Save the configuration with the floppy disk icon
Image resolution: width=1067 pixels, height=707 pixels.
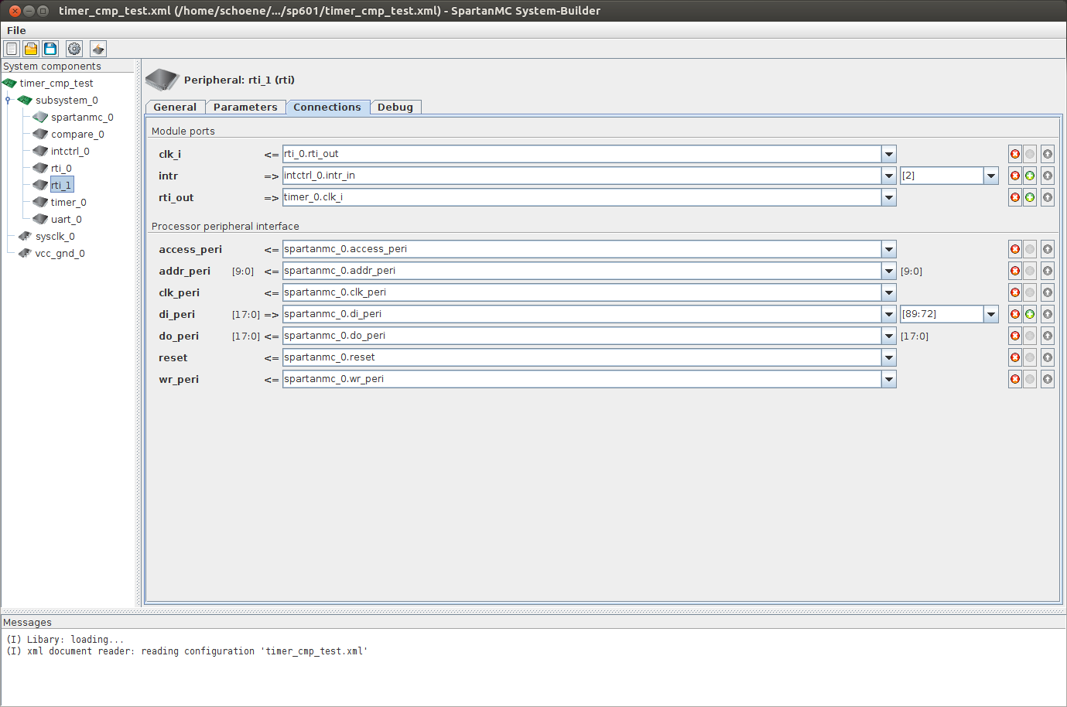click(x=50, y=49)
